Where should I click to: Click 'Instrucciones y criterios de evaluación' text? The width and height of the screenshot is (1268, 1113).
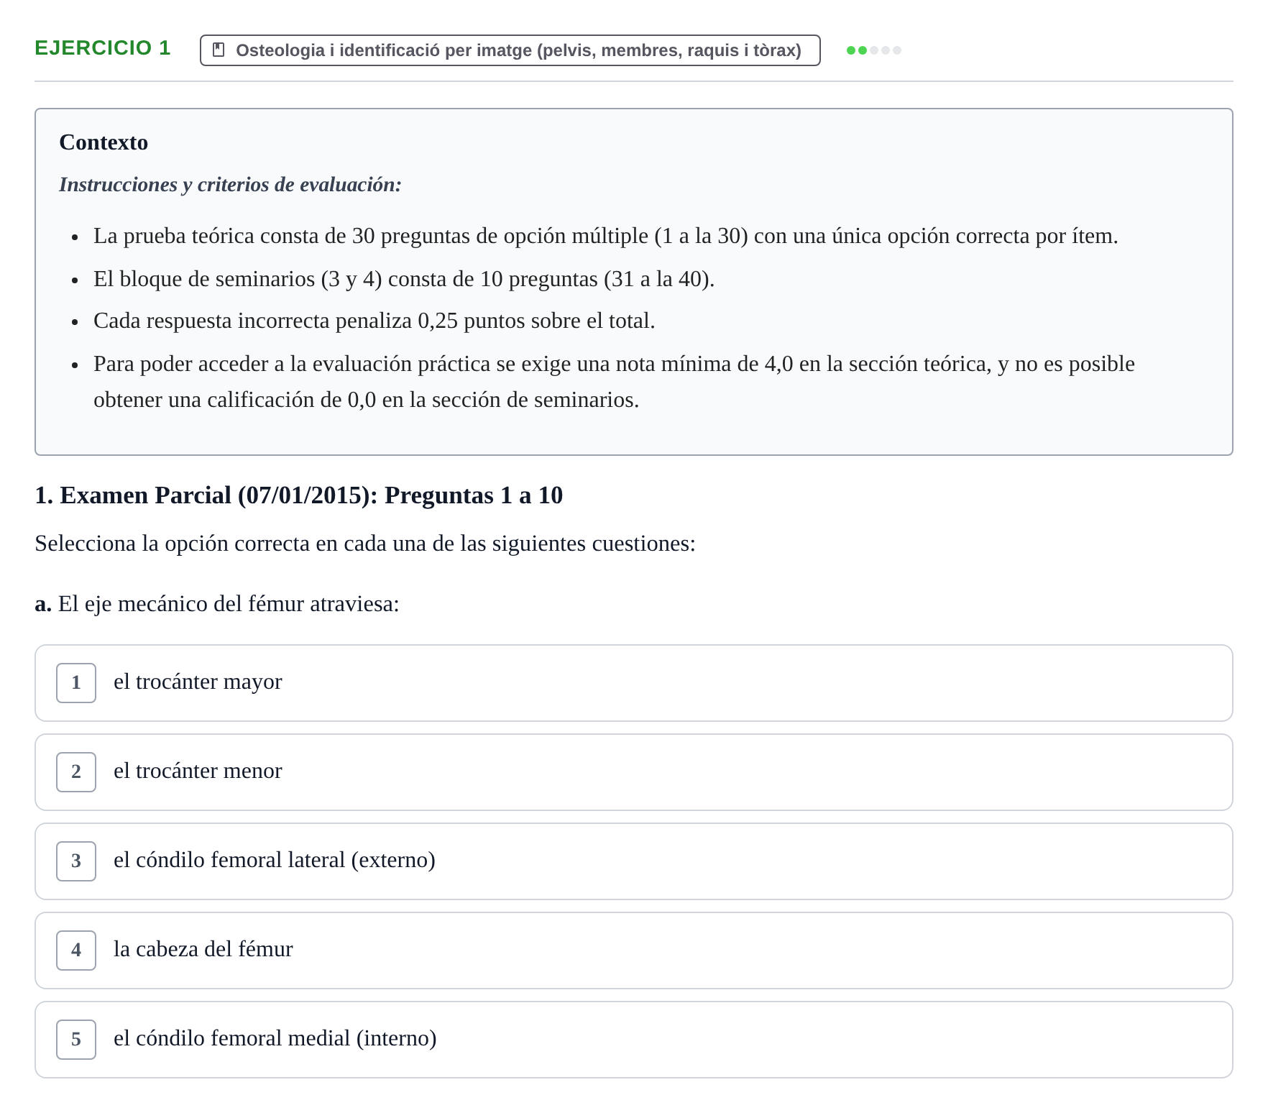(230, 185)
